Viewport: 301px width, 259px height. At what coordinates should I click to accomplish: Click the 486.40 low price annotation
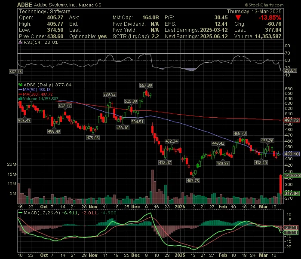coord(54,131)
